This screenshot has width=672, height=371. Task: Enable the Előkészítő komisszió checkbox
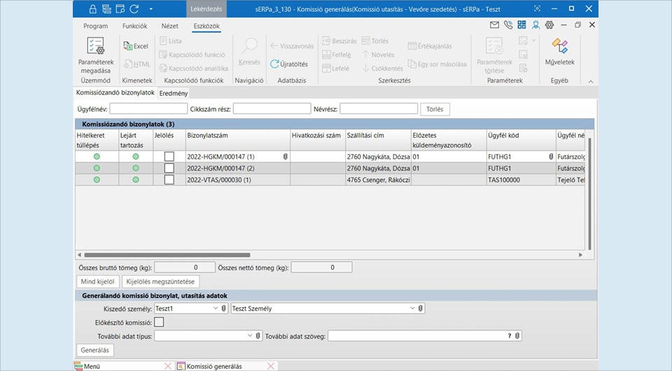coord(159,322)
